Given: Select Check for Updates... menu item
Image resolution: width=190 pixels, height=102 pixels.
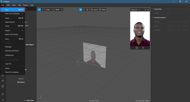Looking at the screenshot, I should tap(12, 72).
